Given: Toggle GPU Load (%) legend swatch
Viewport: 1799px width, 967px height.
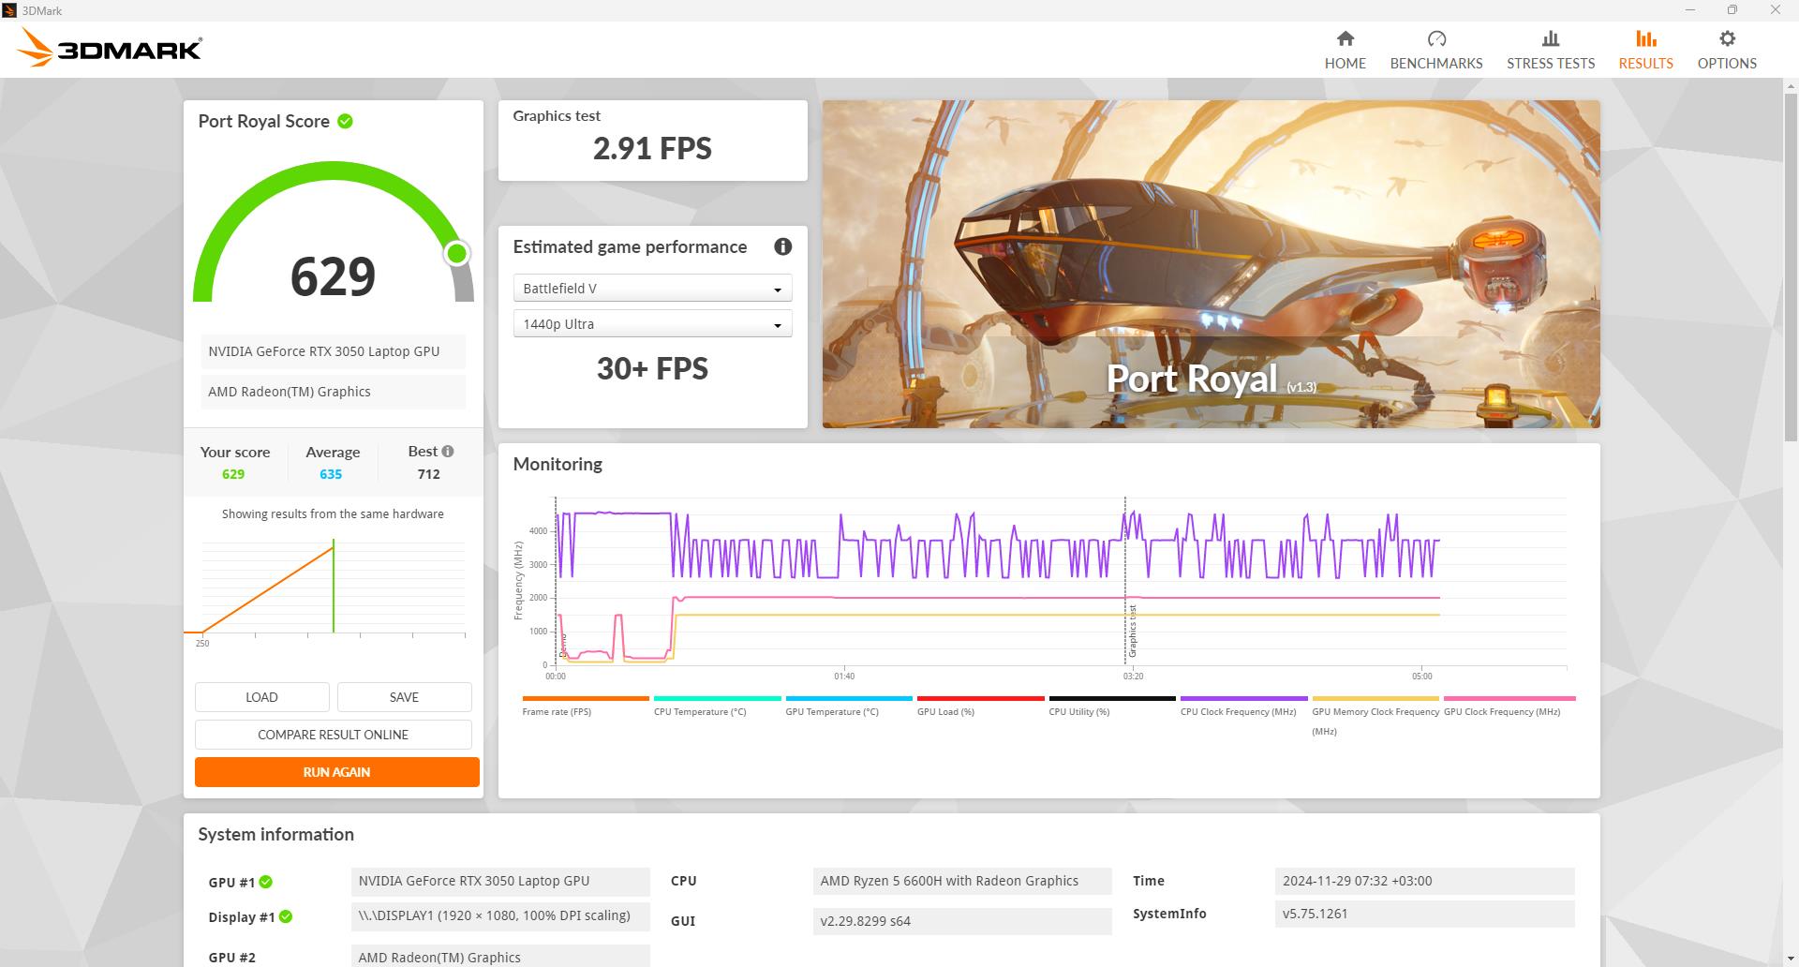Looking at the screenshot, I should click(x=980, y=698).
